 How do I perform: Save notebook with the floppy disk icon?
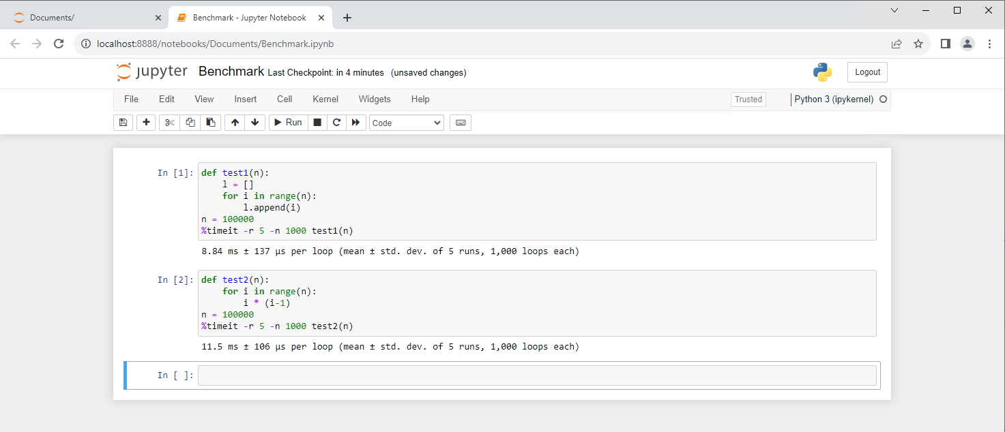point(123,123)
